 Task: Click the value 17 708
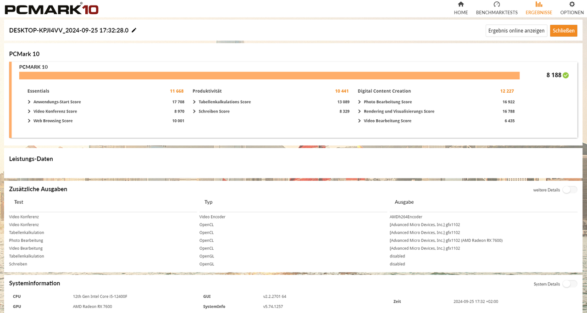(178, 102)
